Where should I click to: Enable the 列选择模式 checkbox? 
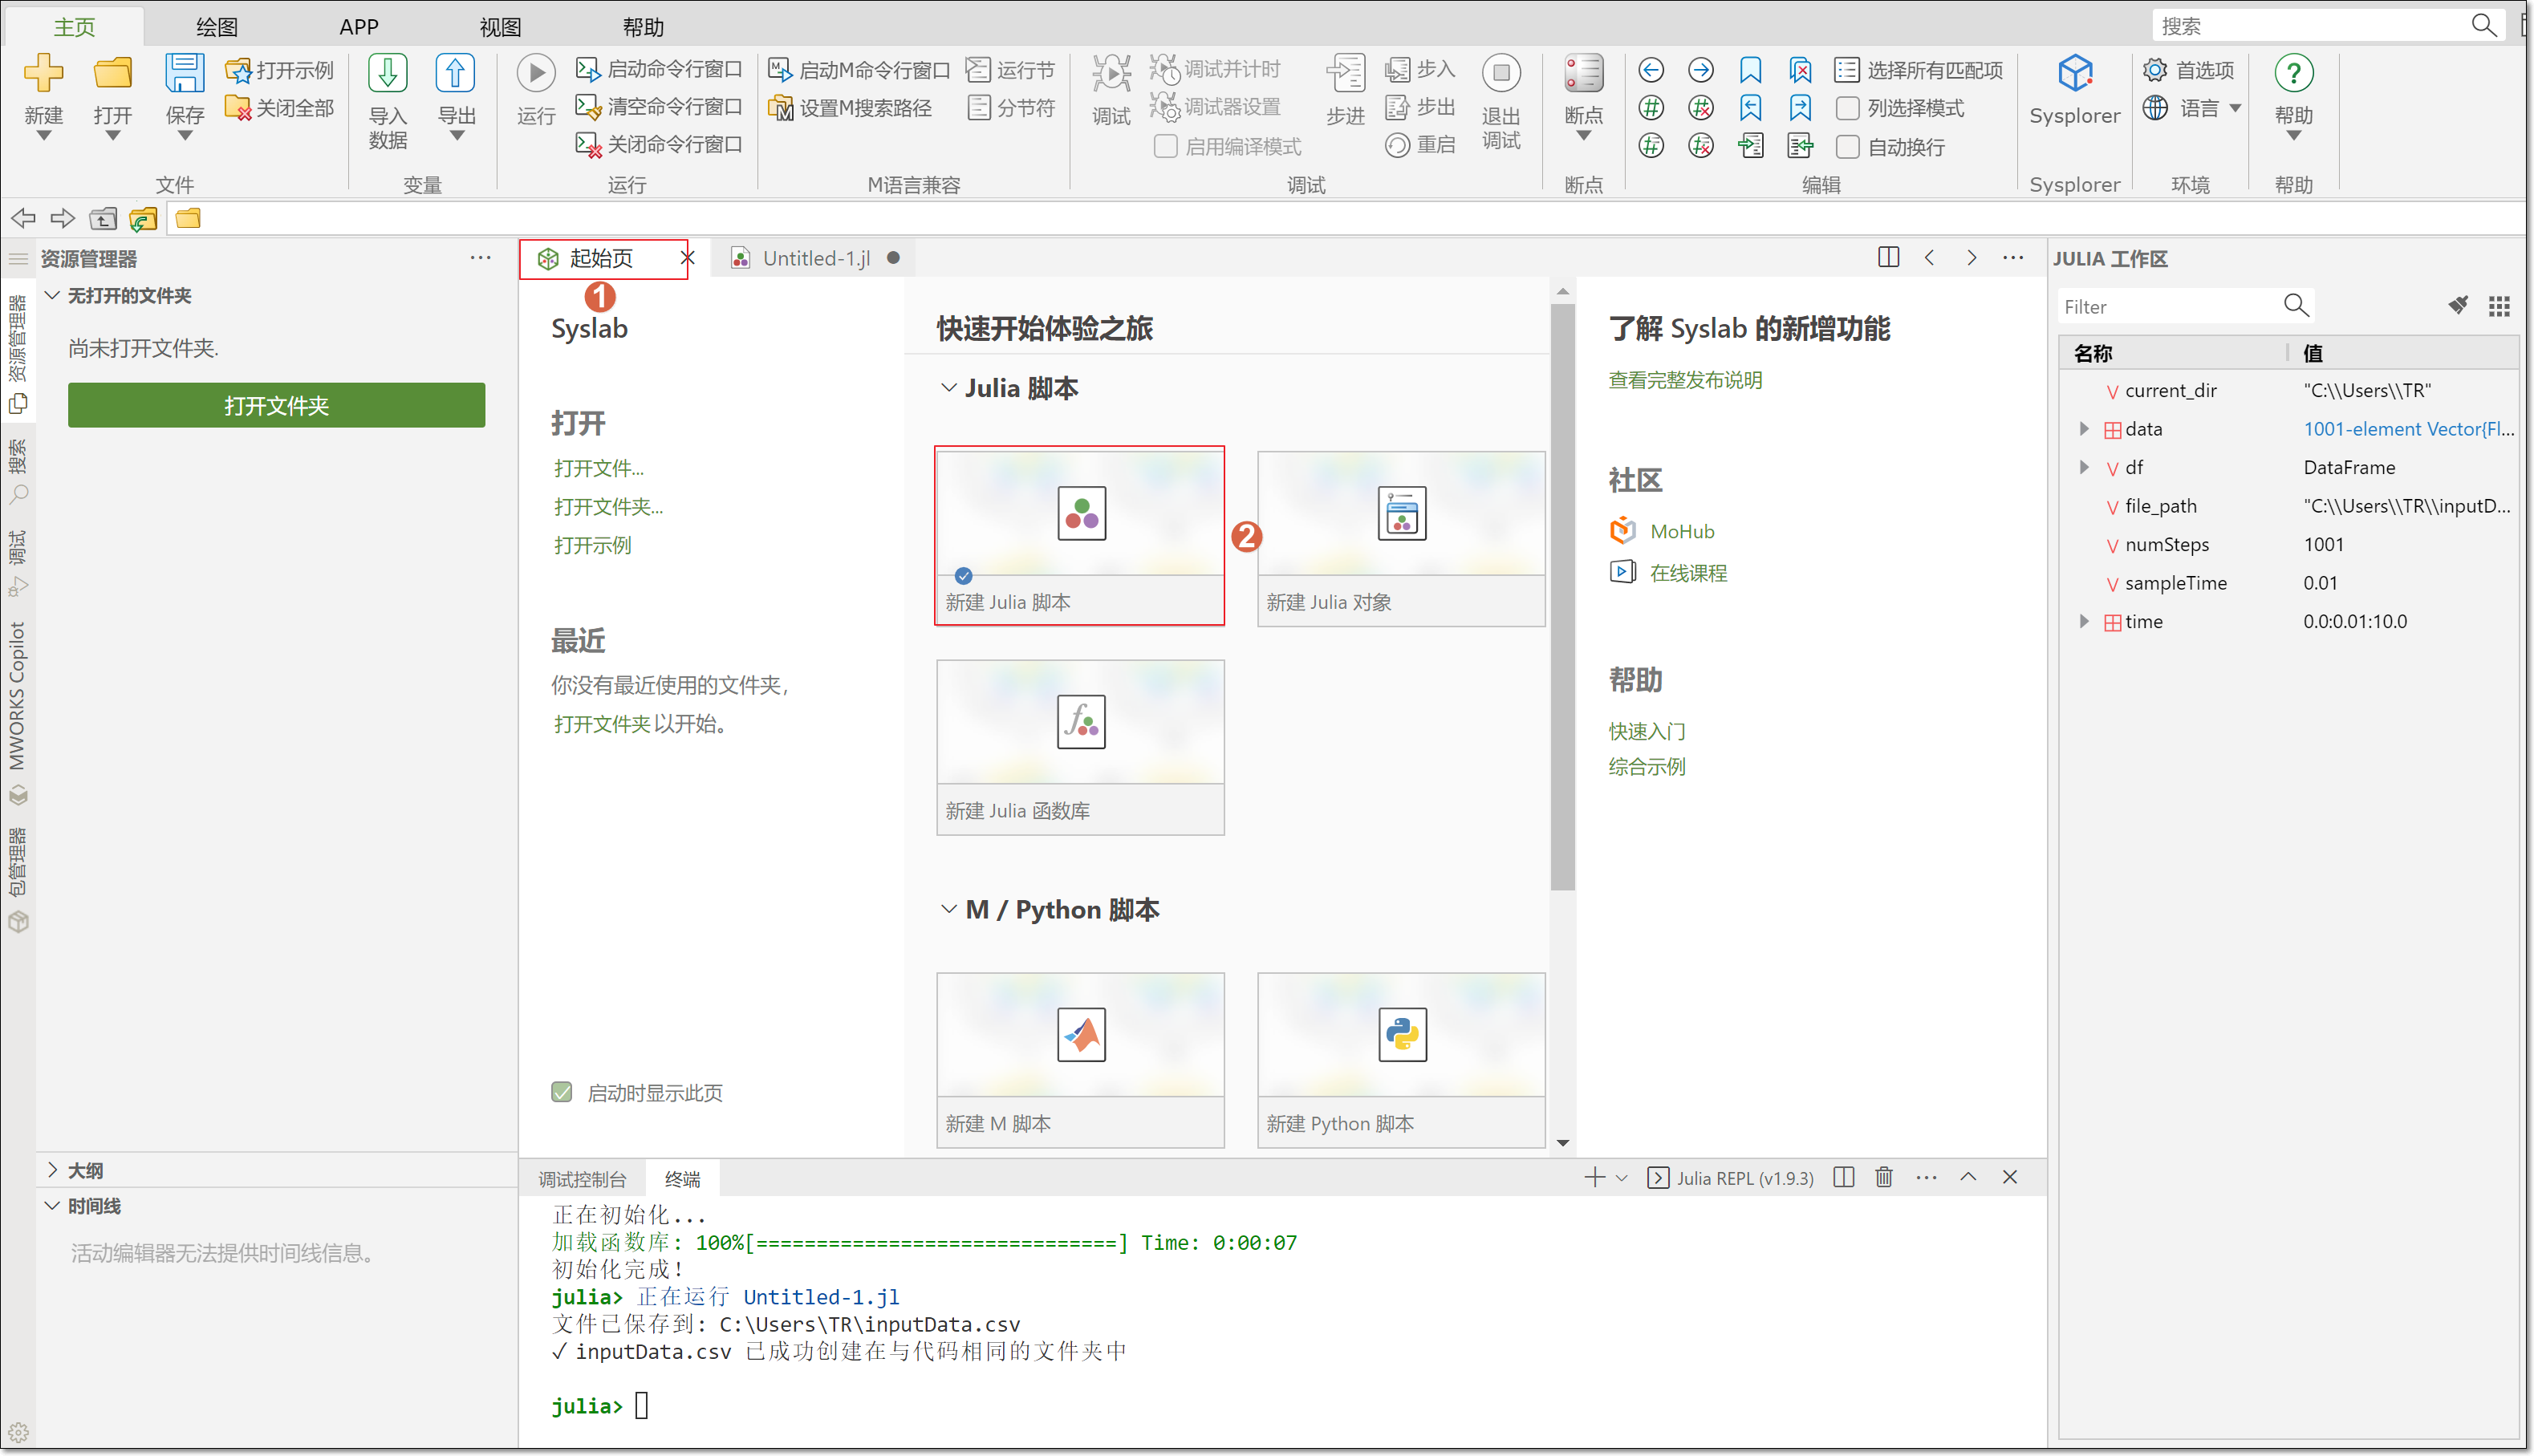pyautogui.click(x=1847, y=108)
